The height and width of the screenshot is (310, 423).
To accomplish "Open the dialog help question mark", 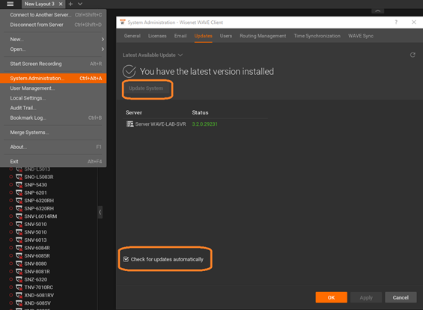I will tap(396, 22).
